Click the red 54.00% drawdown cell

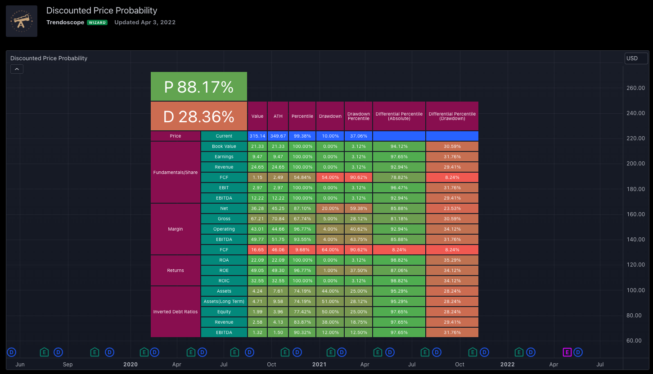pyautogui.click(x=330, y=177)
